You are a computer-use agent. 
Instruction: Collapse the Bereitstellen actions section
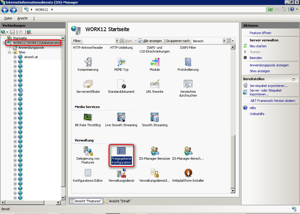[x=293, y=79]
